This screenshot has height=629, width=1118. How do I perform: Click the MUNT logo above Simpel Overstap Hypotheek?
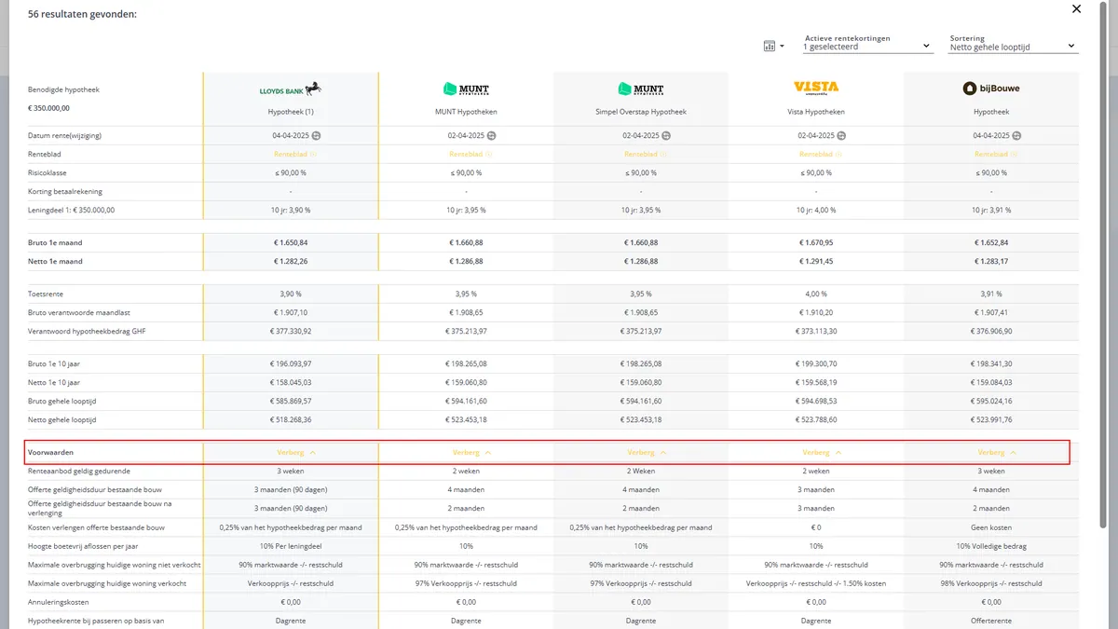click(641, 89)
